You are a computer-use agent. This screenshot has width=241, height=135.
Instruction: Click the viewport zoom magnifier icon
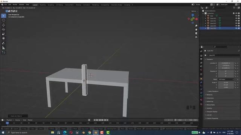(196, 26)
